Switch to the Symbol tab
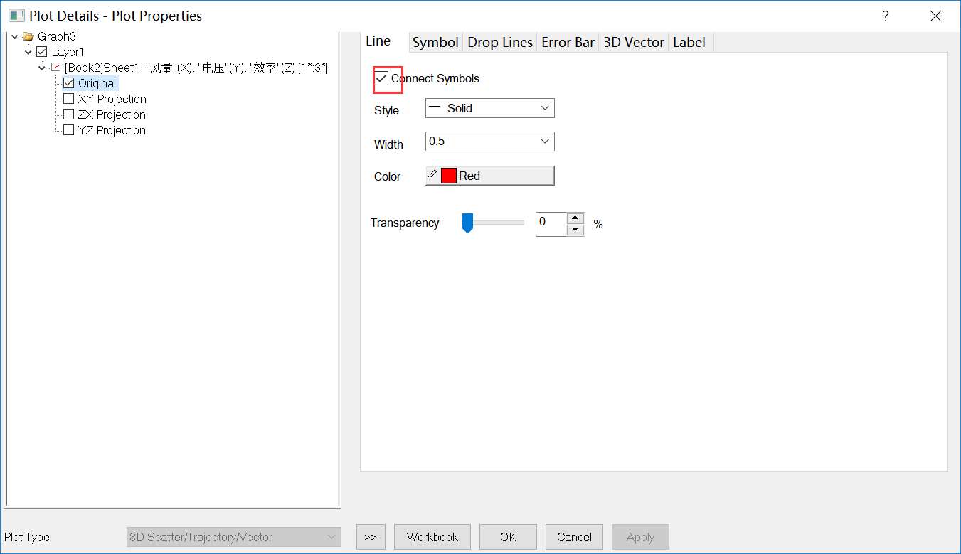The height and width of the screenshot is (554, 961). tap(435, 42)
